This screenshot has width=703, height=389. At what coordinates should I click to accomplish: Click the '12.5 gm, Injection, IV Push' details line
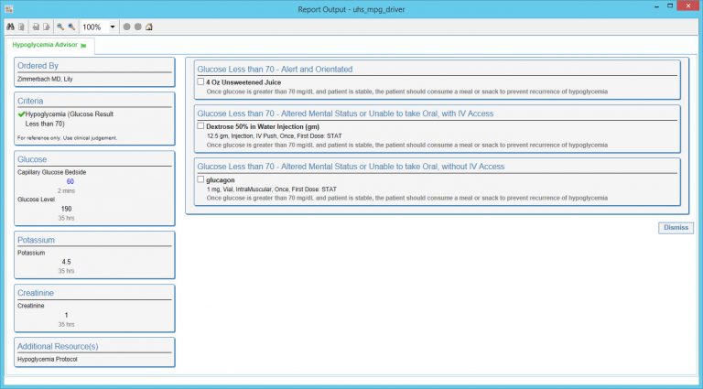pyautogui.click(x=275, y=135)
